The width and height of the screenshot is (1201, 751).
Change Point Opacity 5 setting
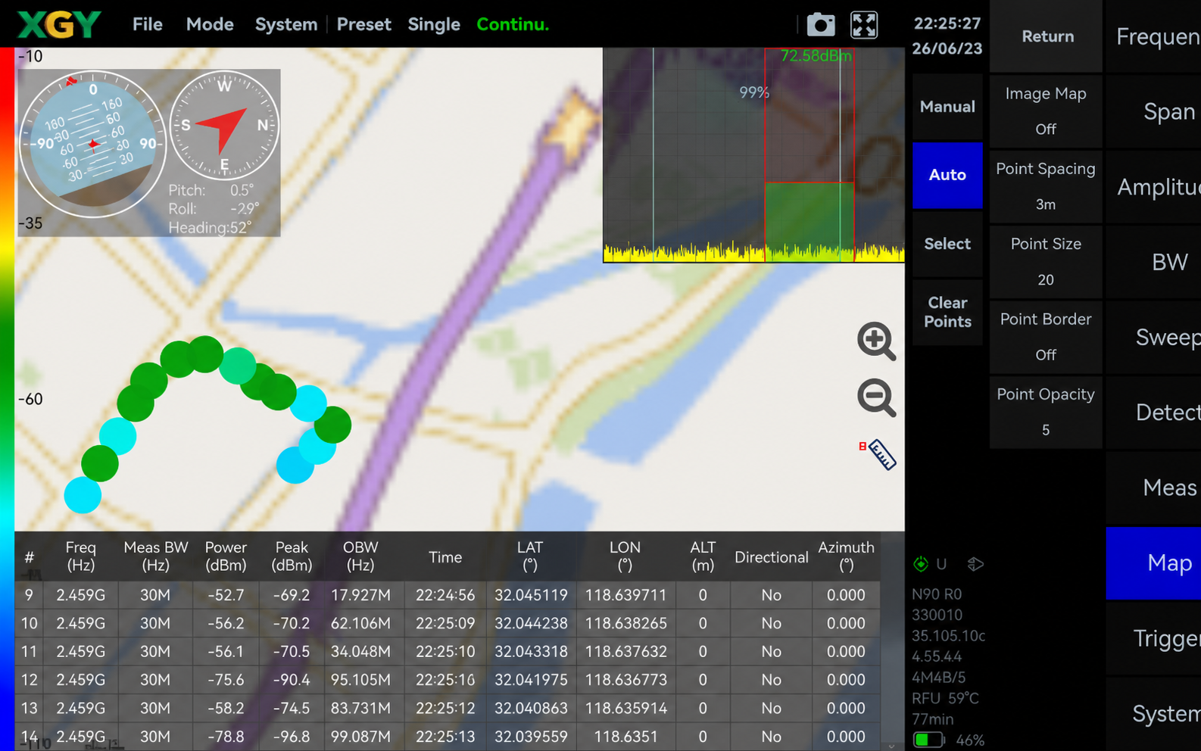(x=1046, y=412)
